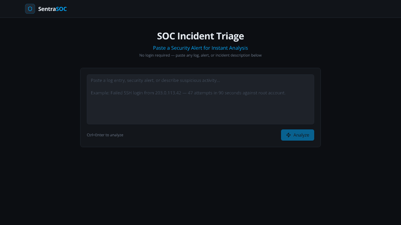Click the SentraSOC shield logo icon
Screen dimensions: 401x225
pos(30,9)
